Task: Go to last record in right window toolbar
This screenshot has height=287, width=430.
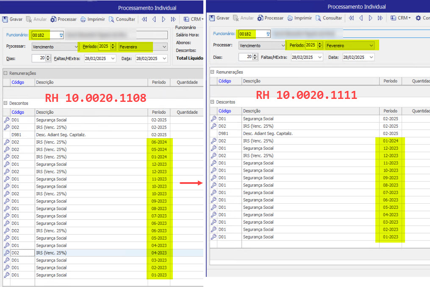Action: pyautogui.click(x=380, y=18)
